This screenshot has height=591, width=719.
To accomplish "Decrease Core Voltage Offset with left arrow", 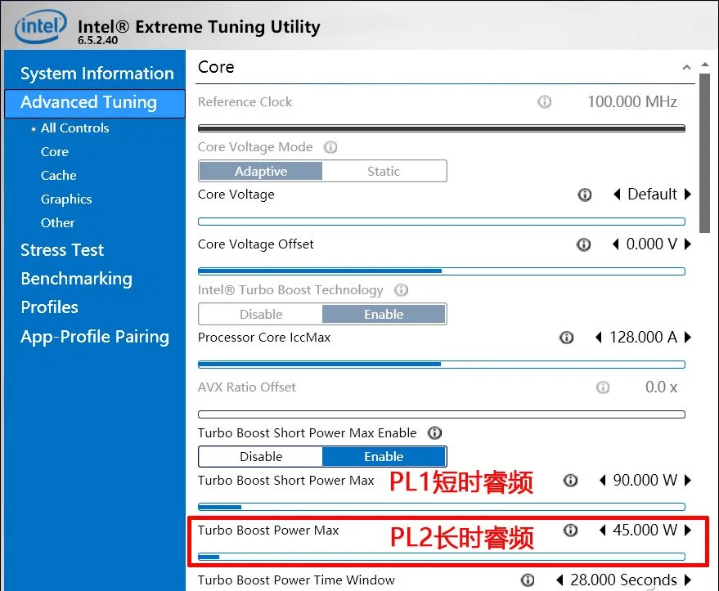I will click(x=616, y=244).
